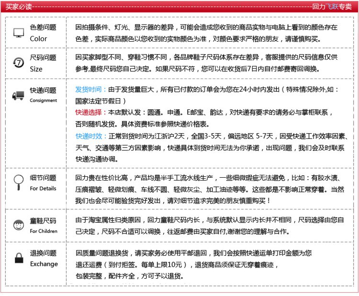Click the line starting 我们也会尽可能验货完好发出
The width and height of the screenshot is (359, 296).
(173, 201)
